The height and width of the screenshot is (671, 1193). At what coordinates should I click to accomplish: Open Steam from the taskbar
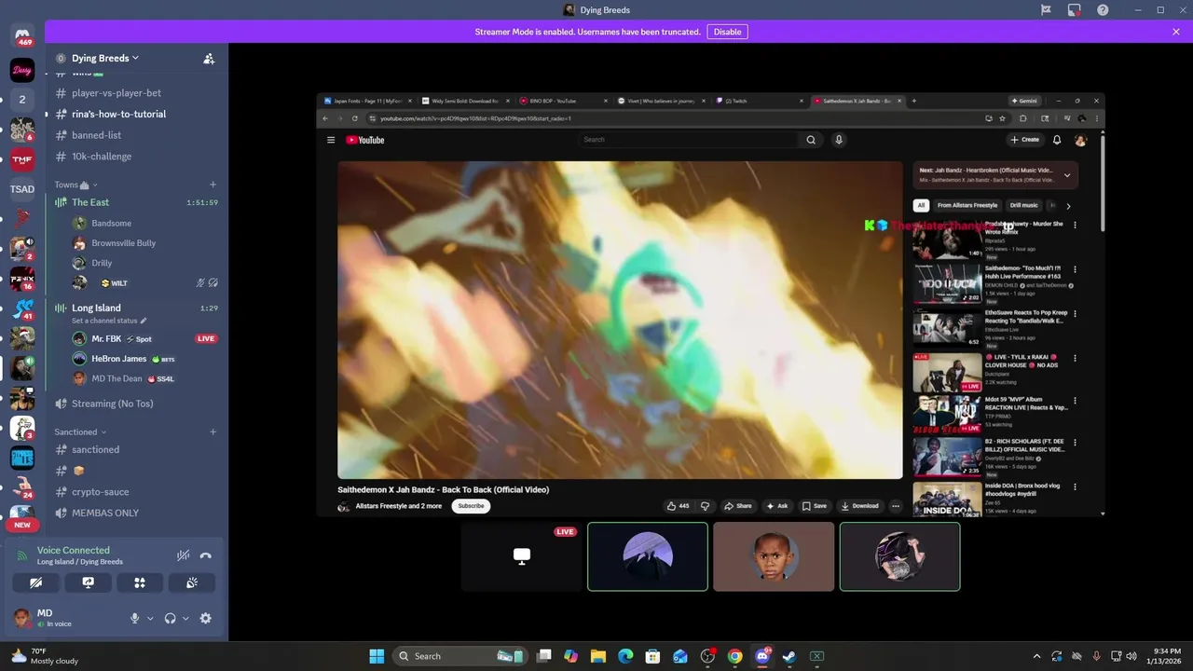point(789,656)
